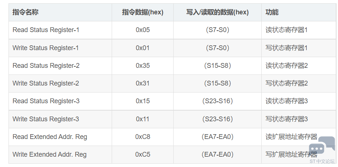The height and width of the screenshot is (167, 338).
Task: Click the Write Status Register-2 row name
Action: click(x=46, y=83)
